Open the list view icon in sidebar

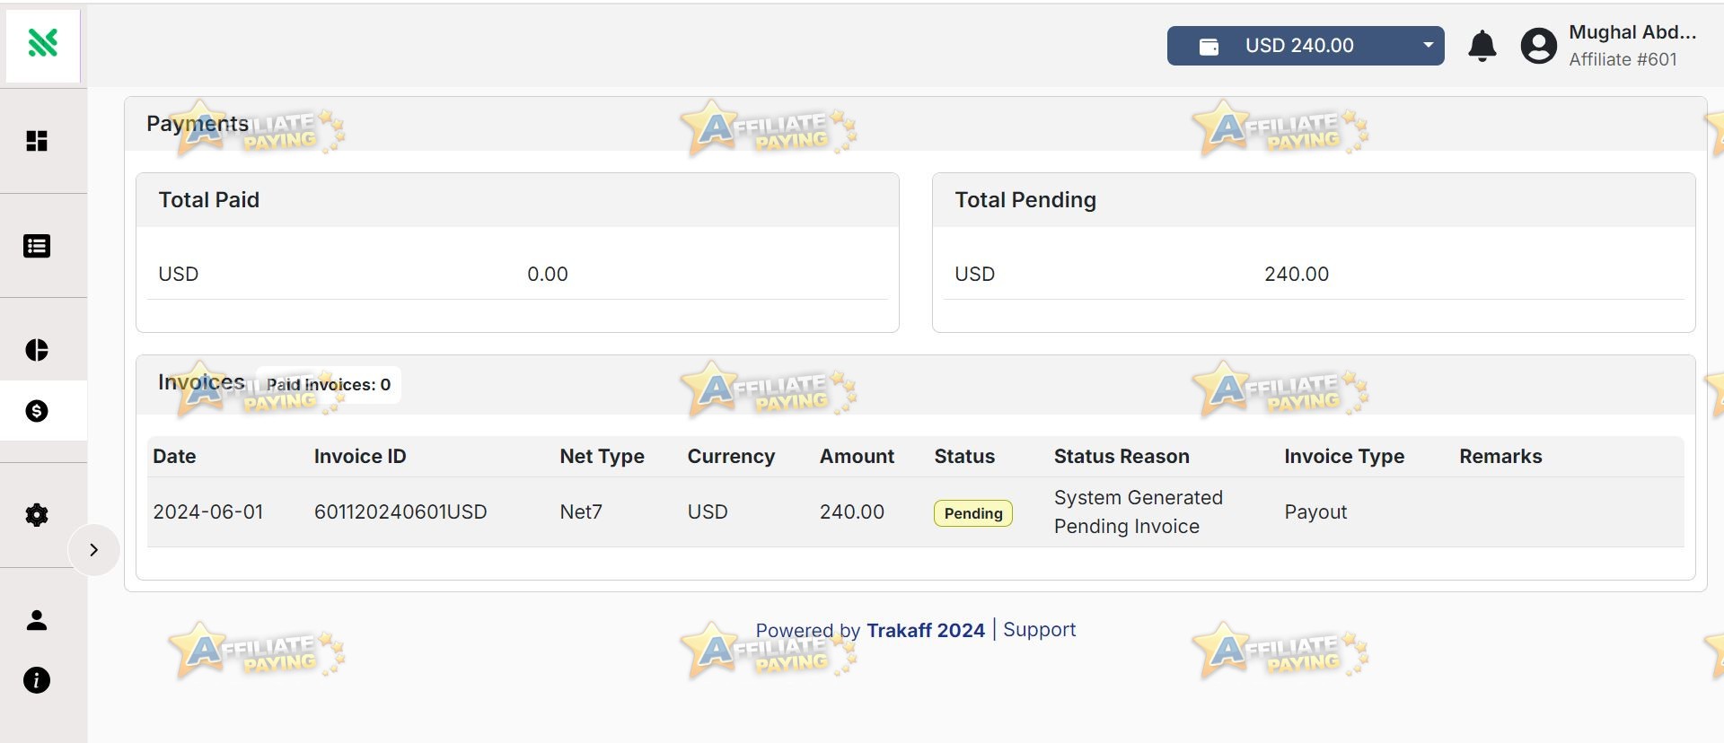(37, 246)
